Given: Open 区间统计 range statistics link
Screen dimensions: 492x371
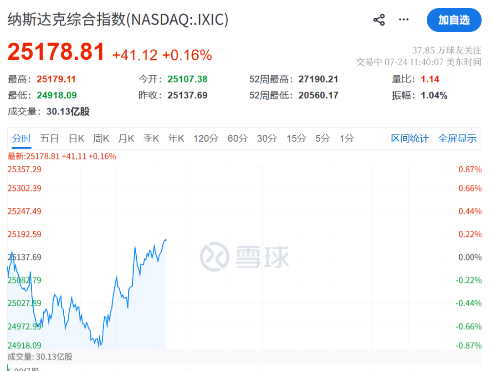Looking at the screenshot, I should 410,138.
